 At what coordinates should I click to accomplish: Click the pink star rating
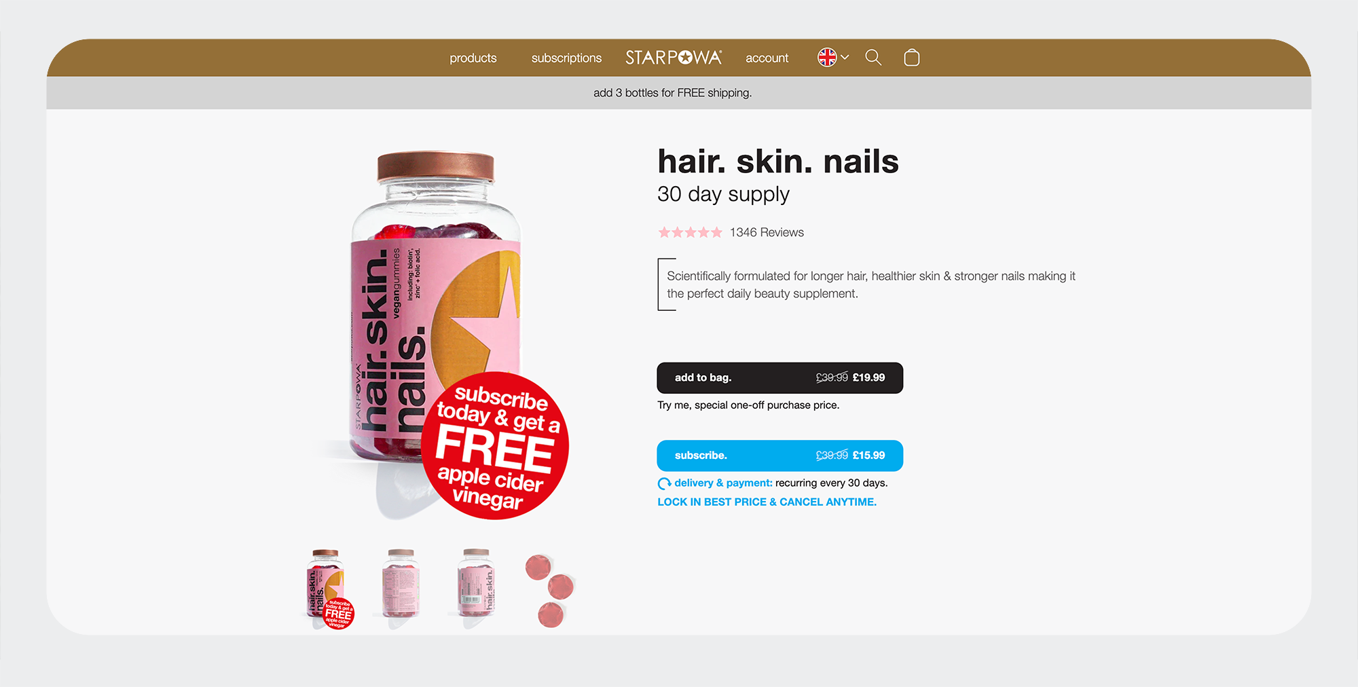click(690, 232)
